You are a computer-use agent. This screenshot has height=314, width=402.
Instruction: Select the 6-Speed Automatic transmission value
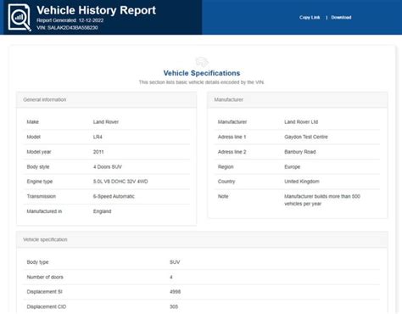pyautogui.click(x=114, y=196)
